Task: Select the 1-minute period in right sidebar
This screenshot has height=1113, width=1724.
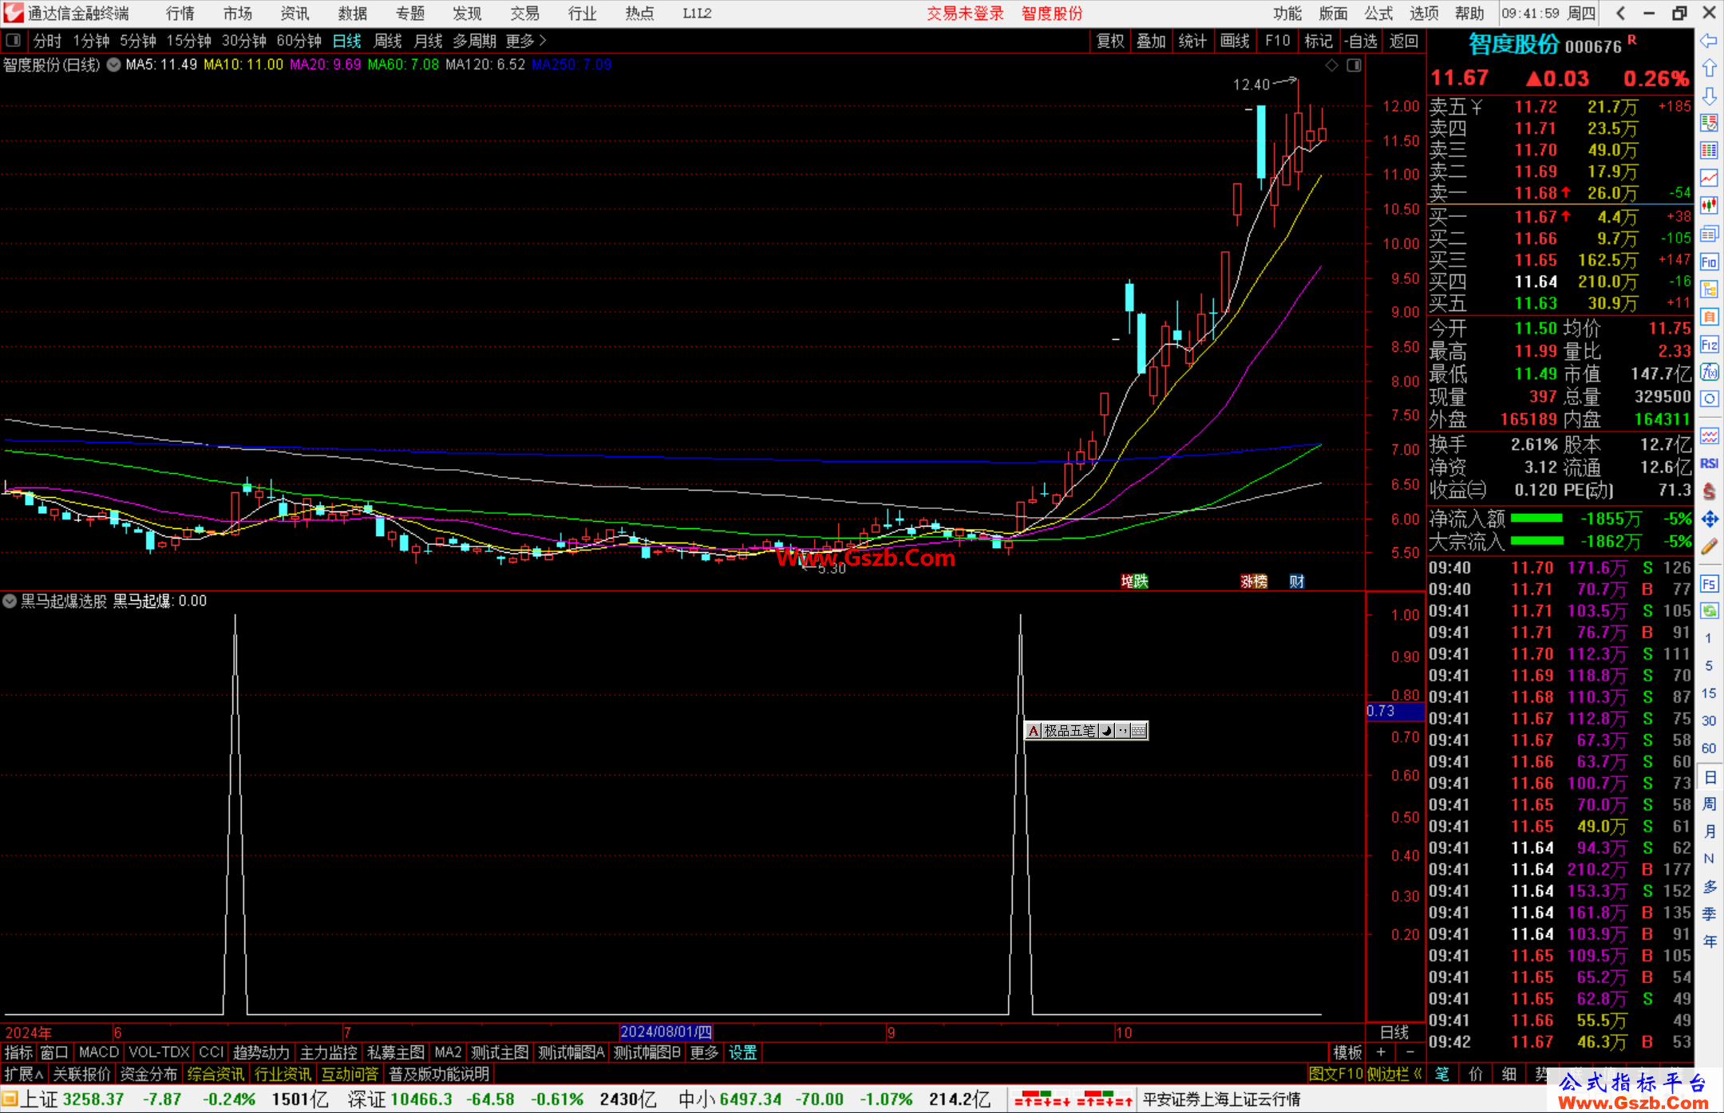Action: [x=1708, y=638]
